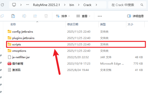Select the Crack breadcrumb segment
This screenshot has height=94, width=148.
[x=87, y=5]
